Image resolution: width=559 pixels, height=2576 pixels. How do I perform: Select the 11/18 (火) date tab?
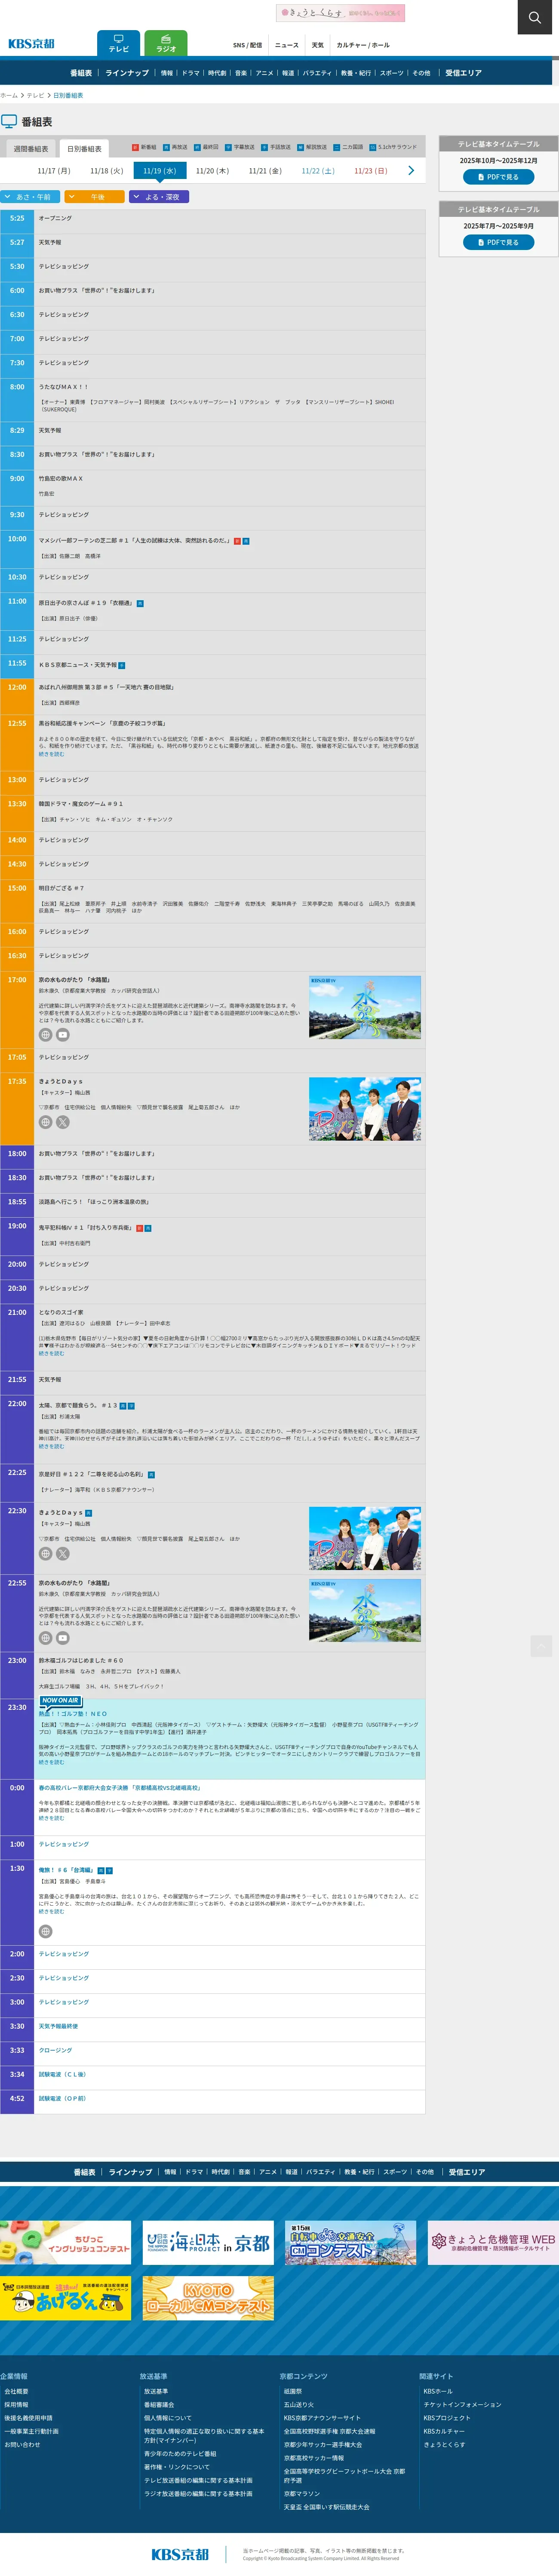tap(107, 171)
